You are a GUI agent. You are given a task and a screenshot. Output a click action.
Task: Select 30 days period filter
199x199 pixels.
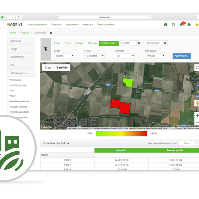[x=79, y=43]
